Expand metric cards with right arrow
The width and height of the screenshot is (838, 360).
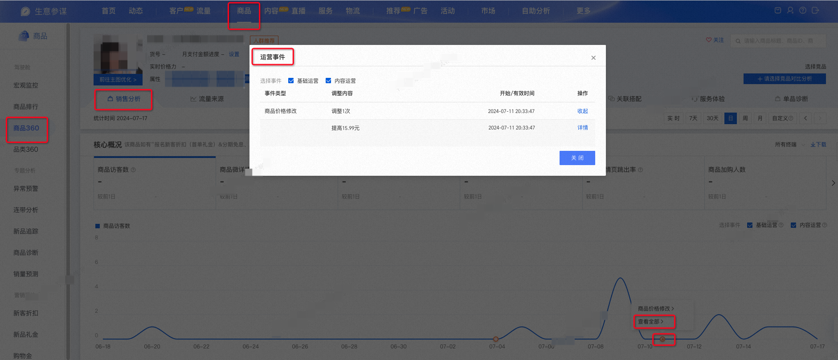(833, 183)
